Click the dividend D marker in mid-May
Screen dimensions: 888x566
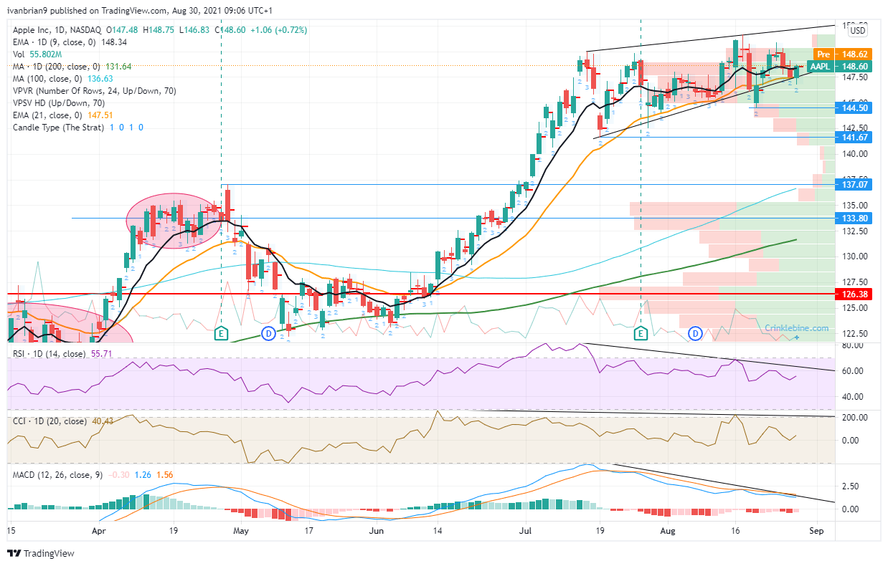click(x=269, y=334)
